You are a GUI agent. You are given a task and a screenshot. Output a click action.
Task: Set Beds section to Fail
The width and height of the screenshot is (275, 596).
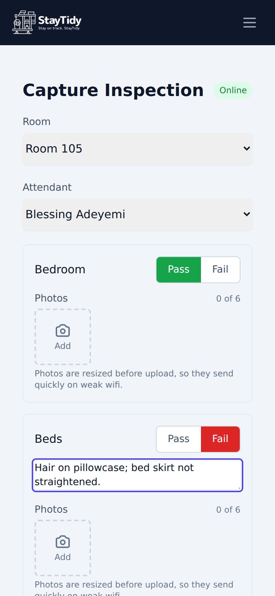coord(220,439)
